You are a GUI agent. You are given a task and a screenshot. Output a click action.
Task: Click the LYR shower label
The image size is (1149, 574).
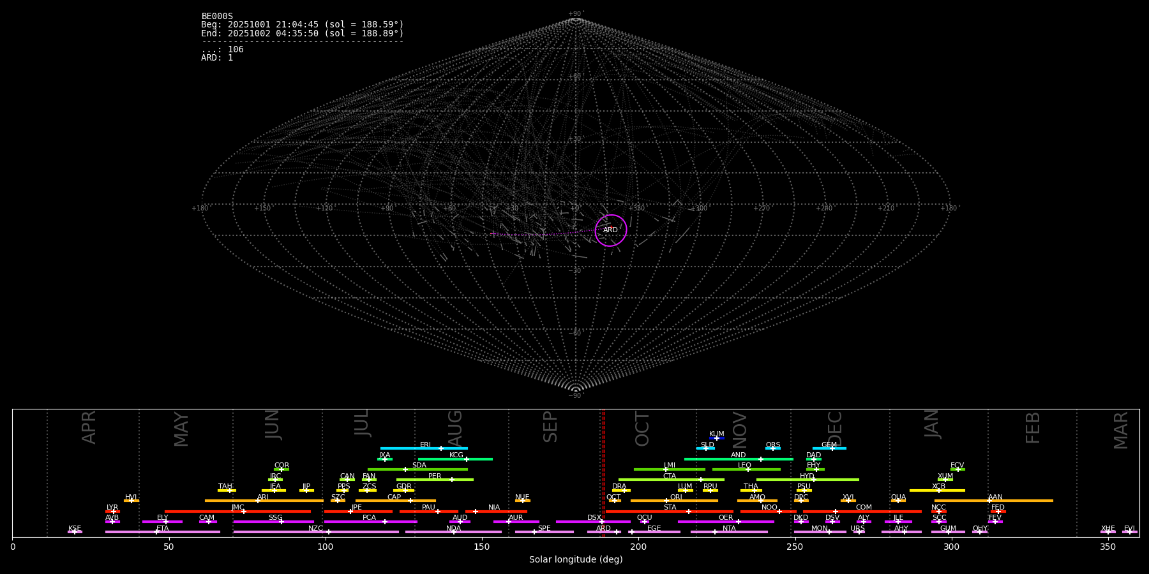tap(112, 508)
